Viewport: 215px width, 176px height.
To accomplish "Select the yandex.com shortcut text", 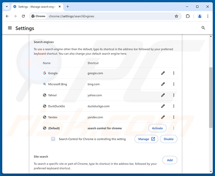I will [x=95, y=117].
